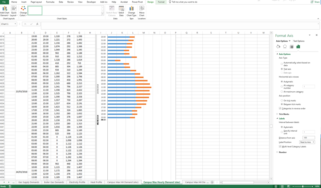Click macro recording icon in status bar
Image resolution: width=321 pixels, height=188 pixels.
coord(10,186)
